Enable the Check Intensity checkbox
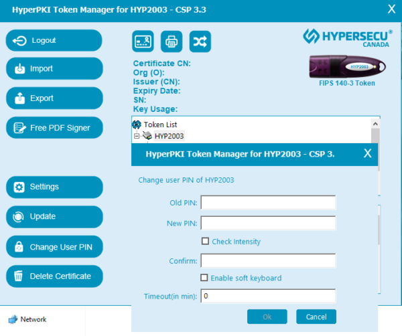The height and width of the screenshot is (336, 402). click(x=205, y=241)
